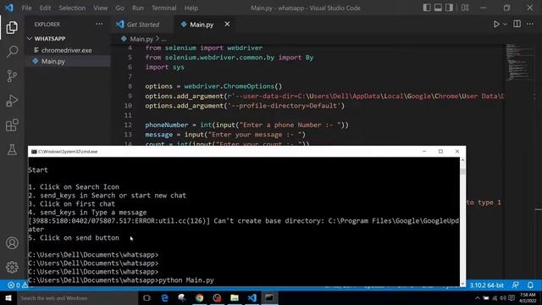Open run options dropdown beside play button
The width and height of the screenshot is (542, 305).
(505, 25)
